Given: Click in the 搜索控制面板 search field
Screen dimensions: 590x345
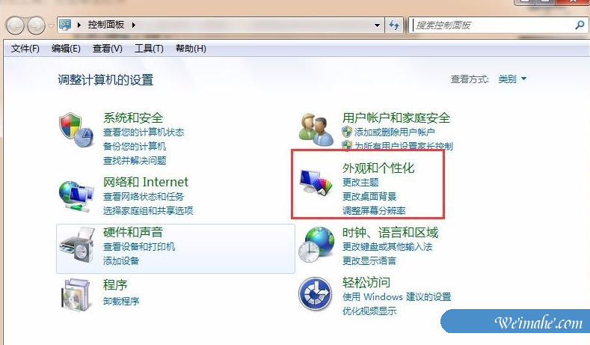Looking at the screenshot, I should click(493, 25).
